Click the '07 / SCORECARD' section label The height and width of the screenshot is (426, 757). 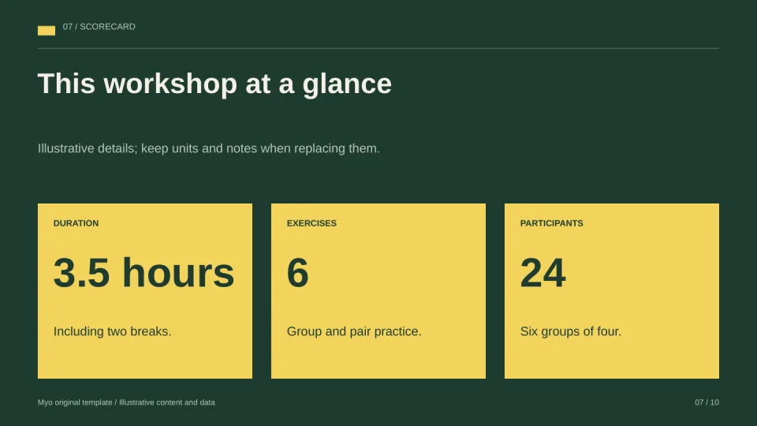(99, 27)
